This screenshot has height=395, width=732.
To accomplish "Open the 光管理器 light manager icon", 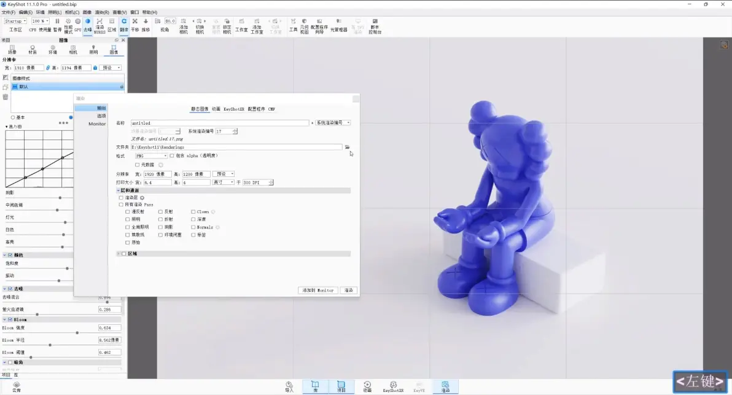I will click(339, 25).
